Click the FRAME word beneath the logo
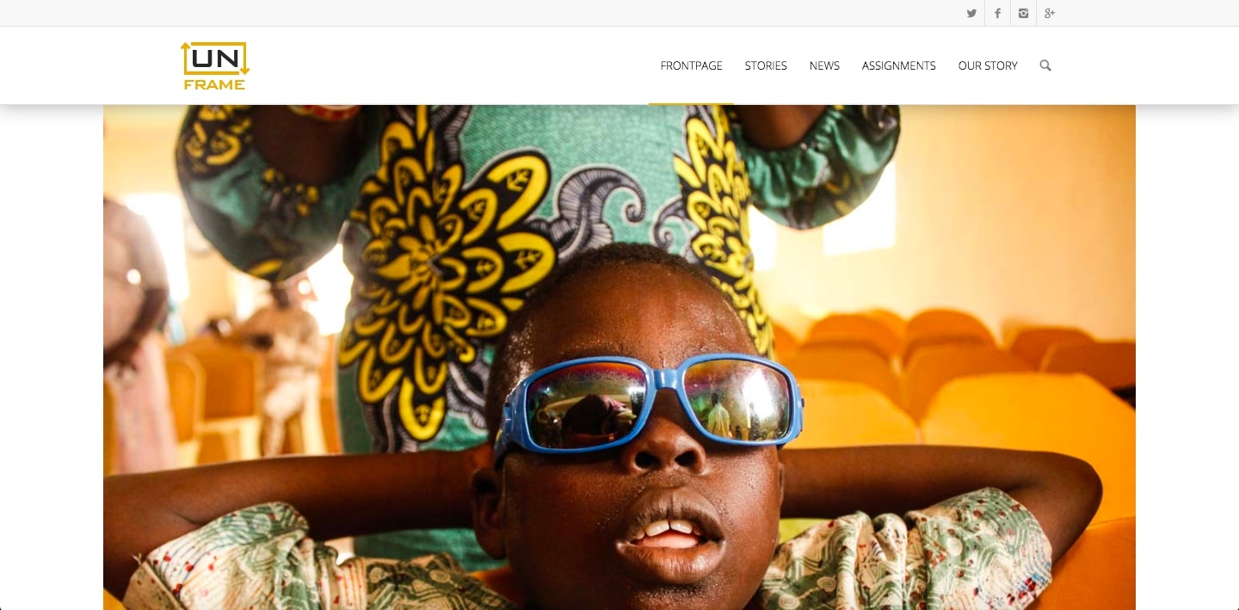This screenshot has height=610, width=1239. tap(215, 84)
